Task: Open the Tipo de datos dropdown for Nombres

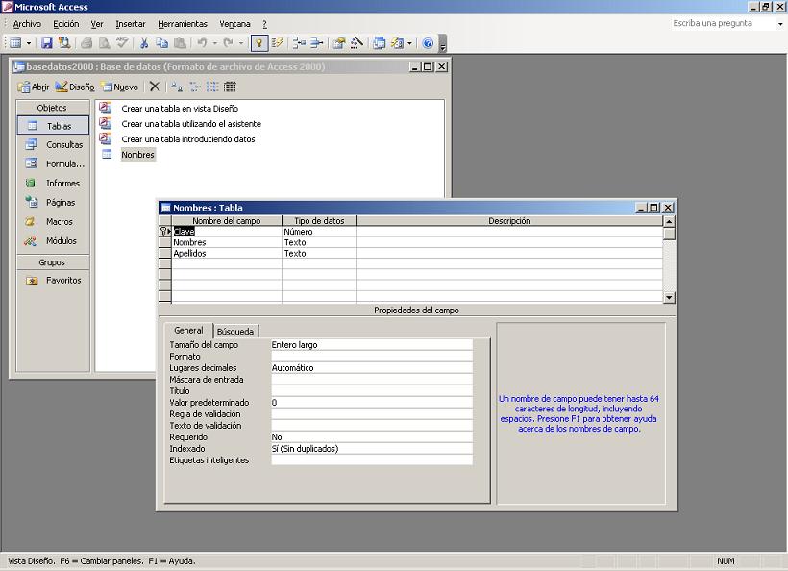Action: click(317, 242)
